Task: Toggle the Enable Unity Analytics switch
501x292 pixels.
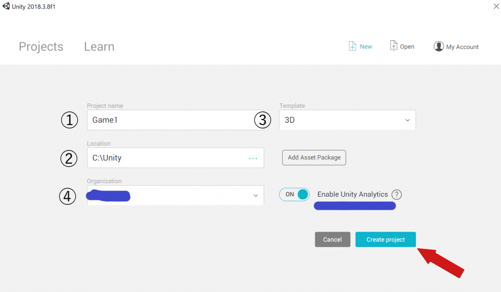Action: 294,195
